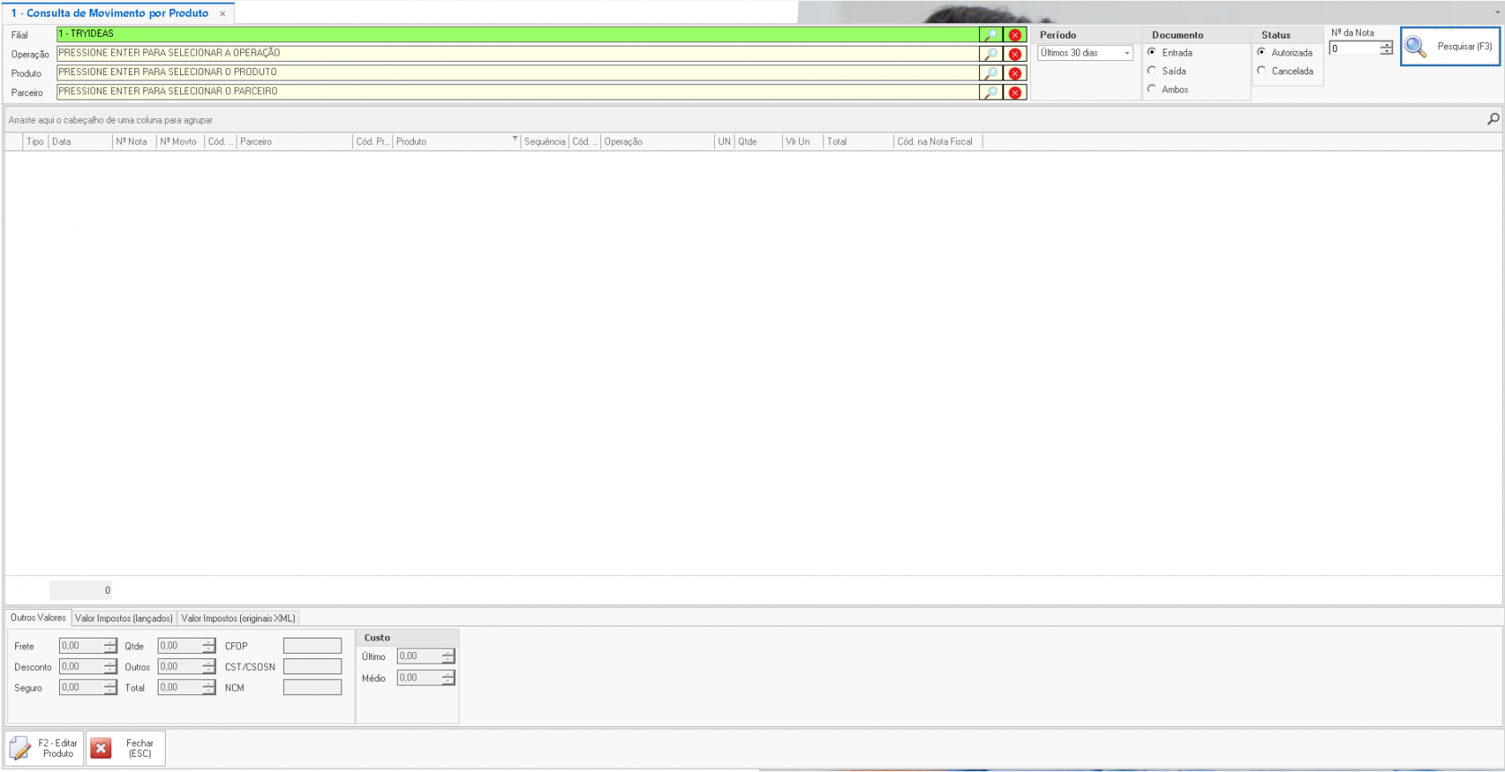Open the Produto column filter arrow
Image resolution: width=1505 pixels, height=772 pixels.
click(514, 140)
